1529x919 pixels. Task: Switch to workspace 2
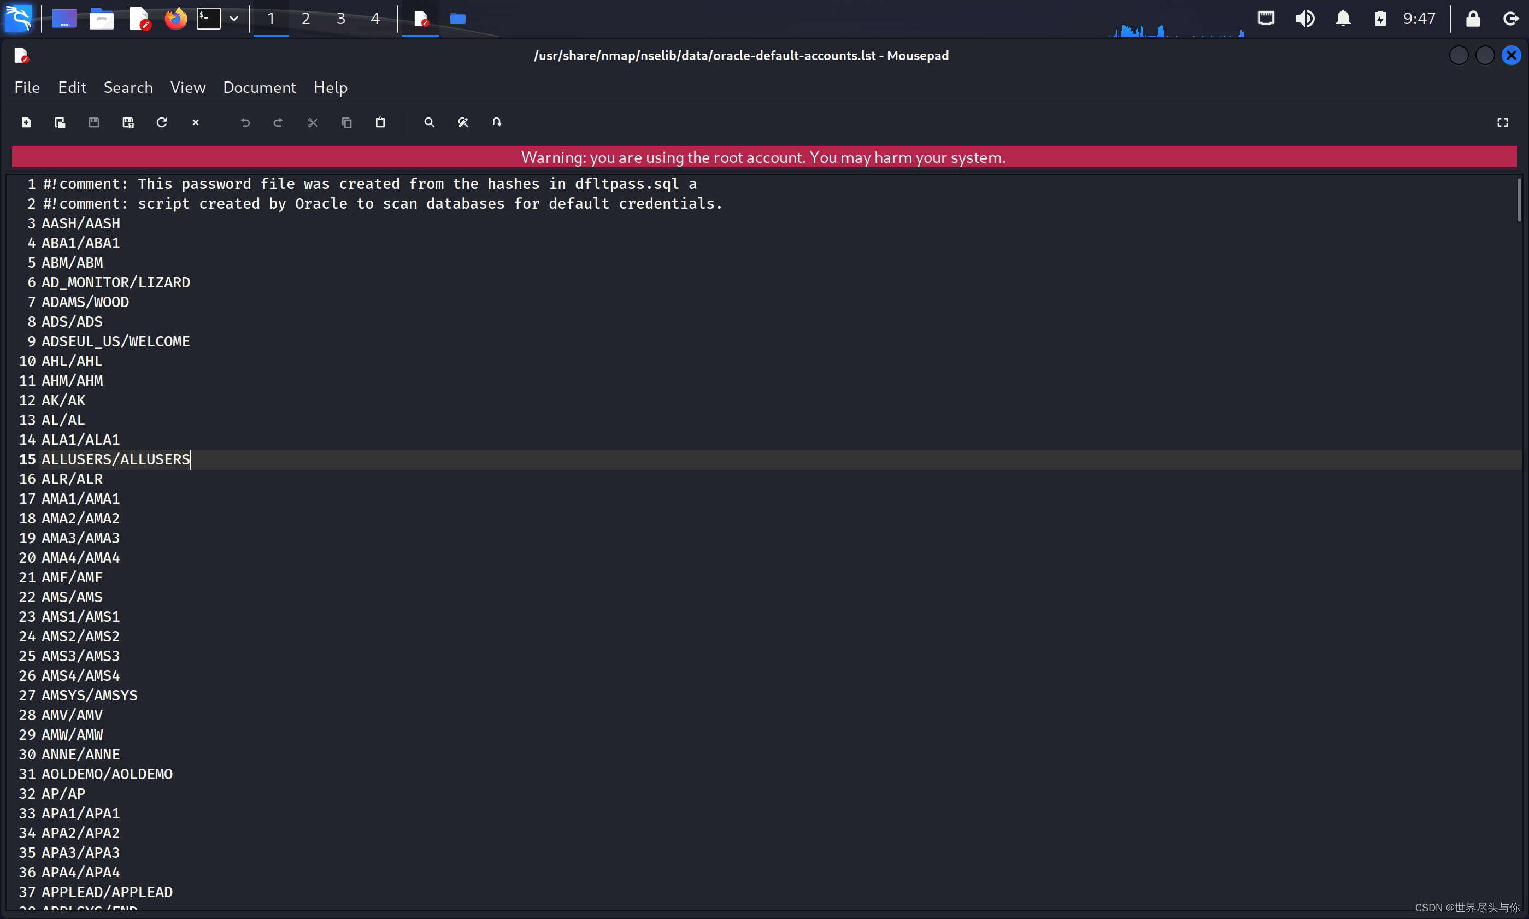(305, 19)
